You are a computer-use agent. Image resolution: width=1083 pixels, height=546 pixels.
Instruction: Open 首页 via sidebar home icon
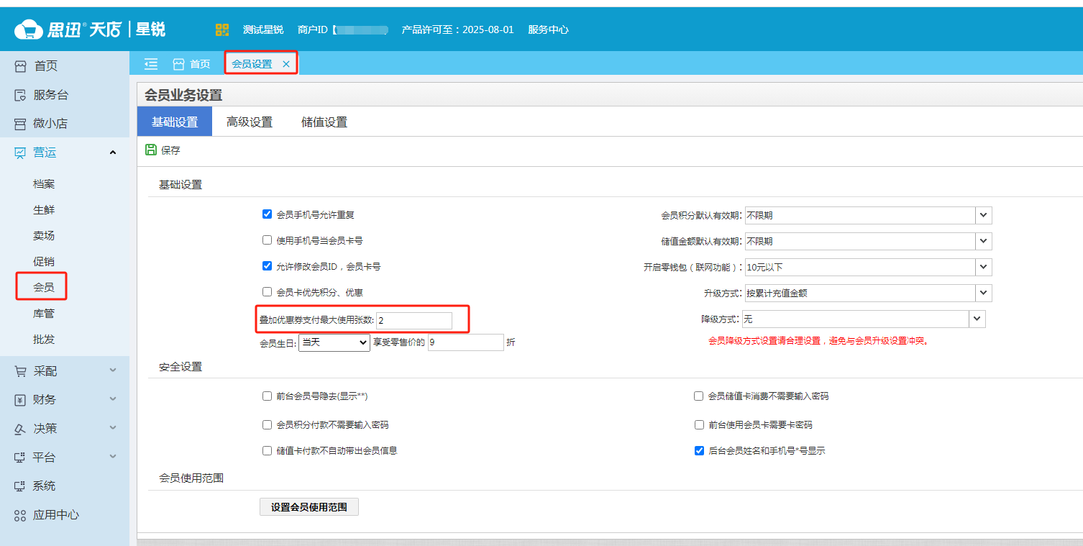click(x=20, y=66)
